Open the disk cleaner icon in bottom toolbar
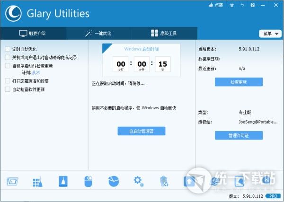284x202 pixels. [x=12, y=181]
